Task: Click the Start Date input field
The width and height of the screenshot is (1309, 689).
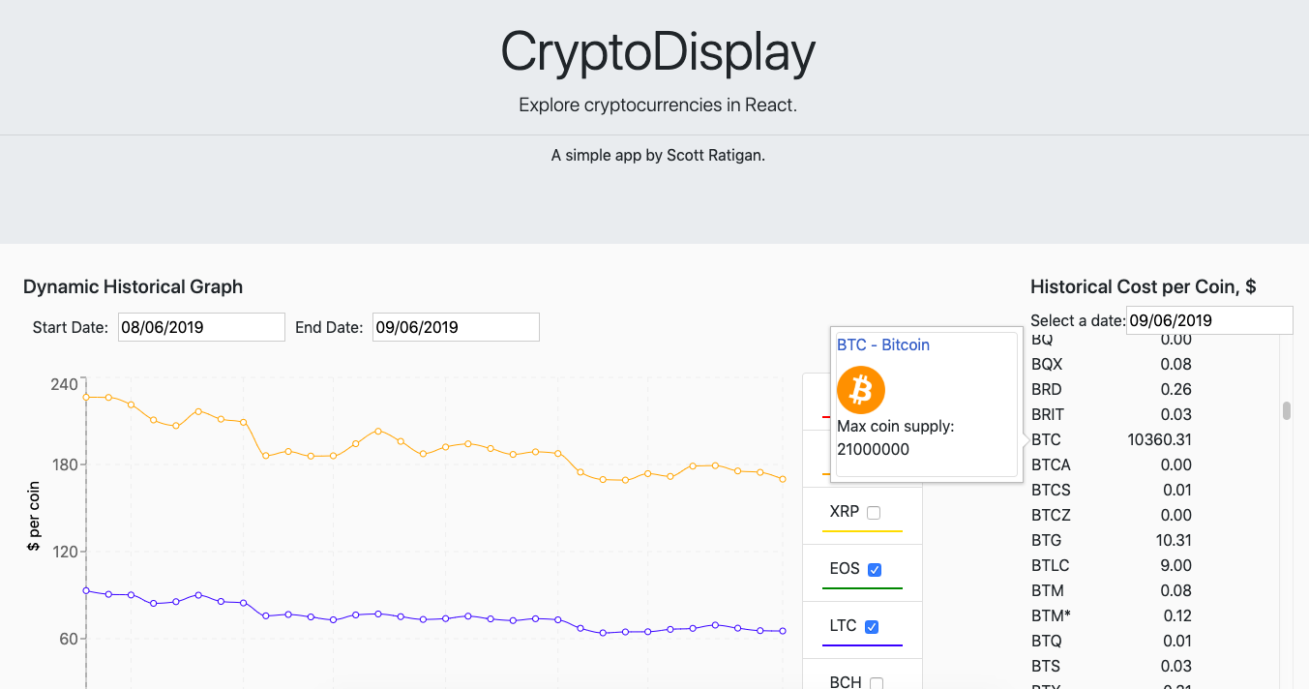Action: coord(201,327)
